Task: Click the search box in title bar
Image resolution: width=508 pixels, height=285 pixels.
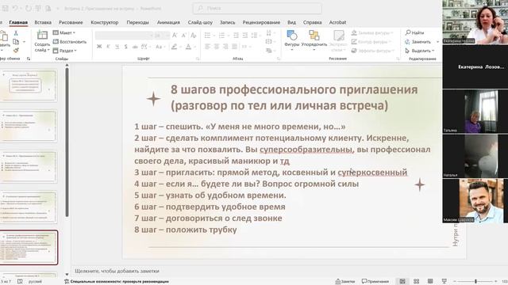Action: pos(257,9)
